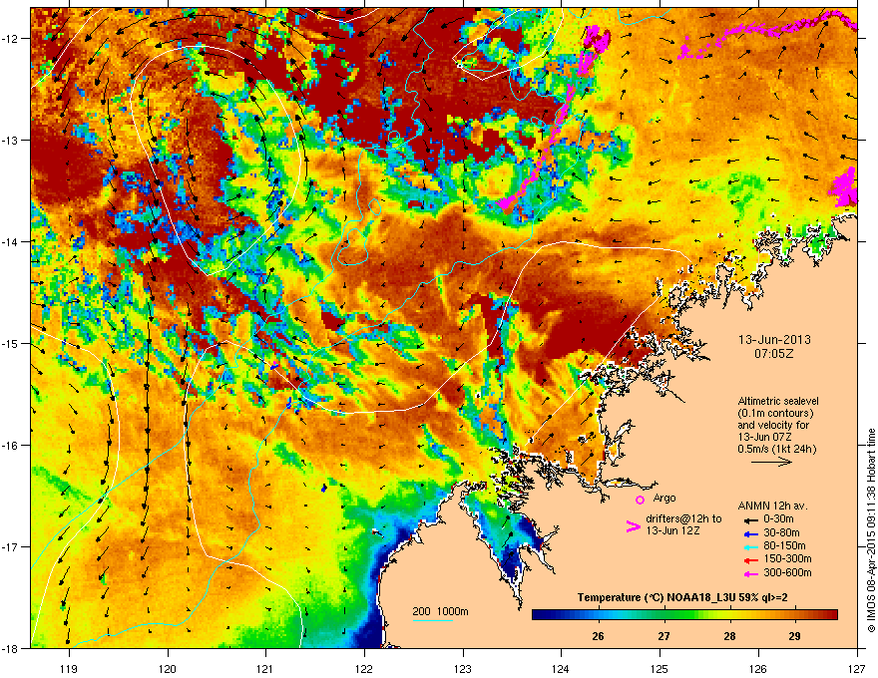
Task: Select the magenta 300-600m arrow legend icon
Action: (751, 573)
